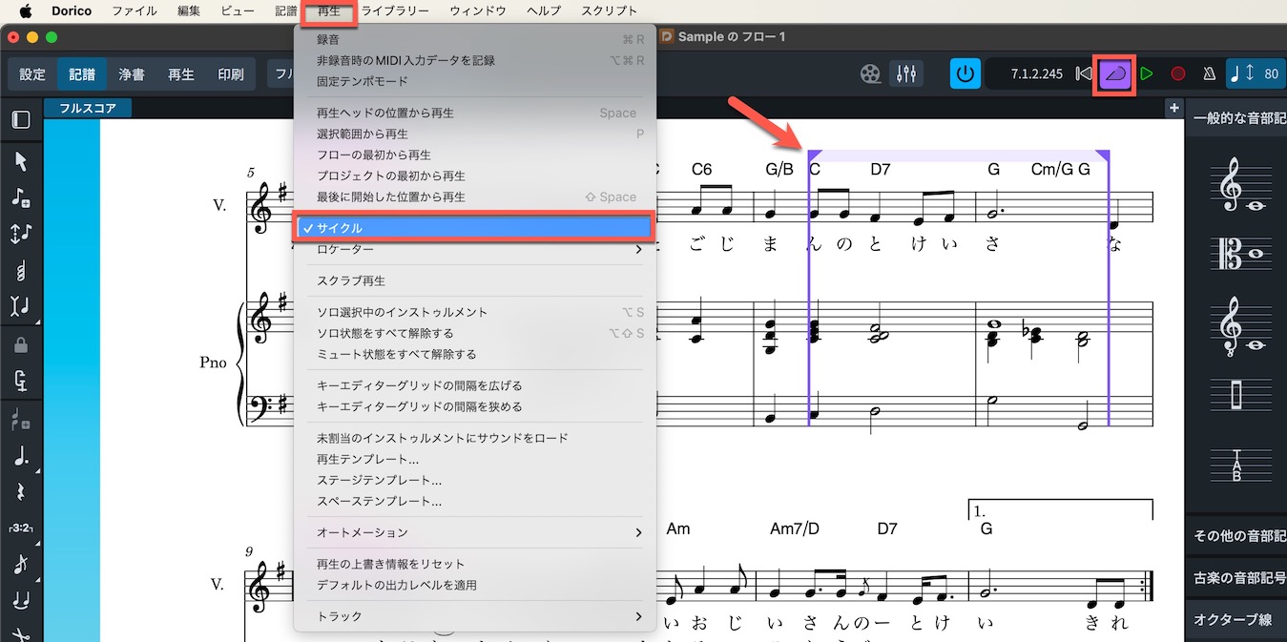Rewind to the beginning of flow
The width and height of the screenshot is (1287, 642).
pos(1083,73)
